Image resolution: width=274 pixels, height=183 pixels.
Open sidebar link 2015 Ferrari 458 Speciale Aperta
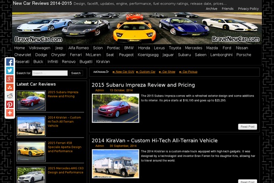pos(64,147)
